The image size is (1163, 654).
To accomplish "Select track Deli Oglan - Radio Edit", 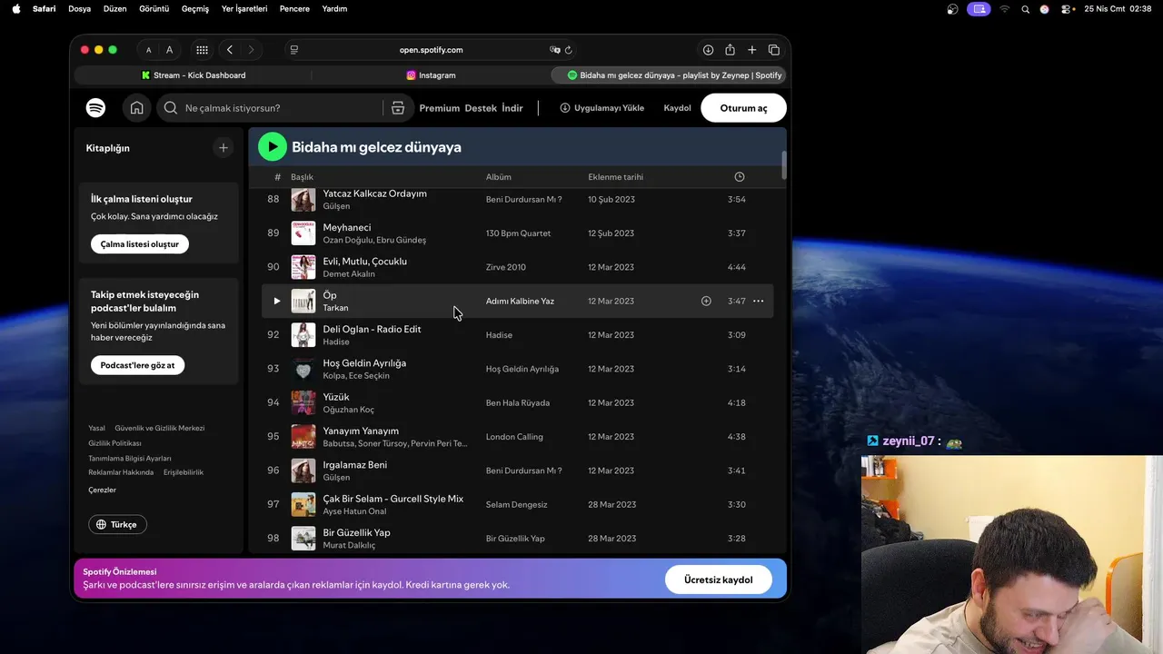I will click(x=372, y=329).
